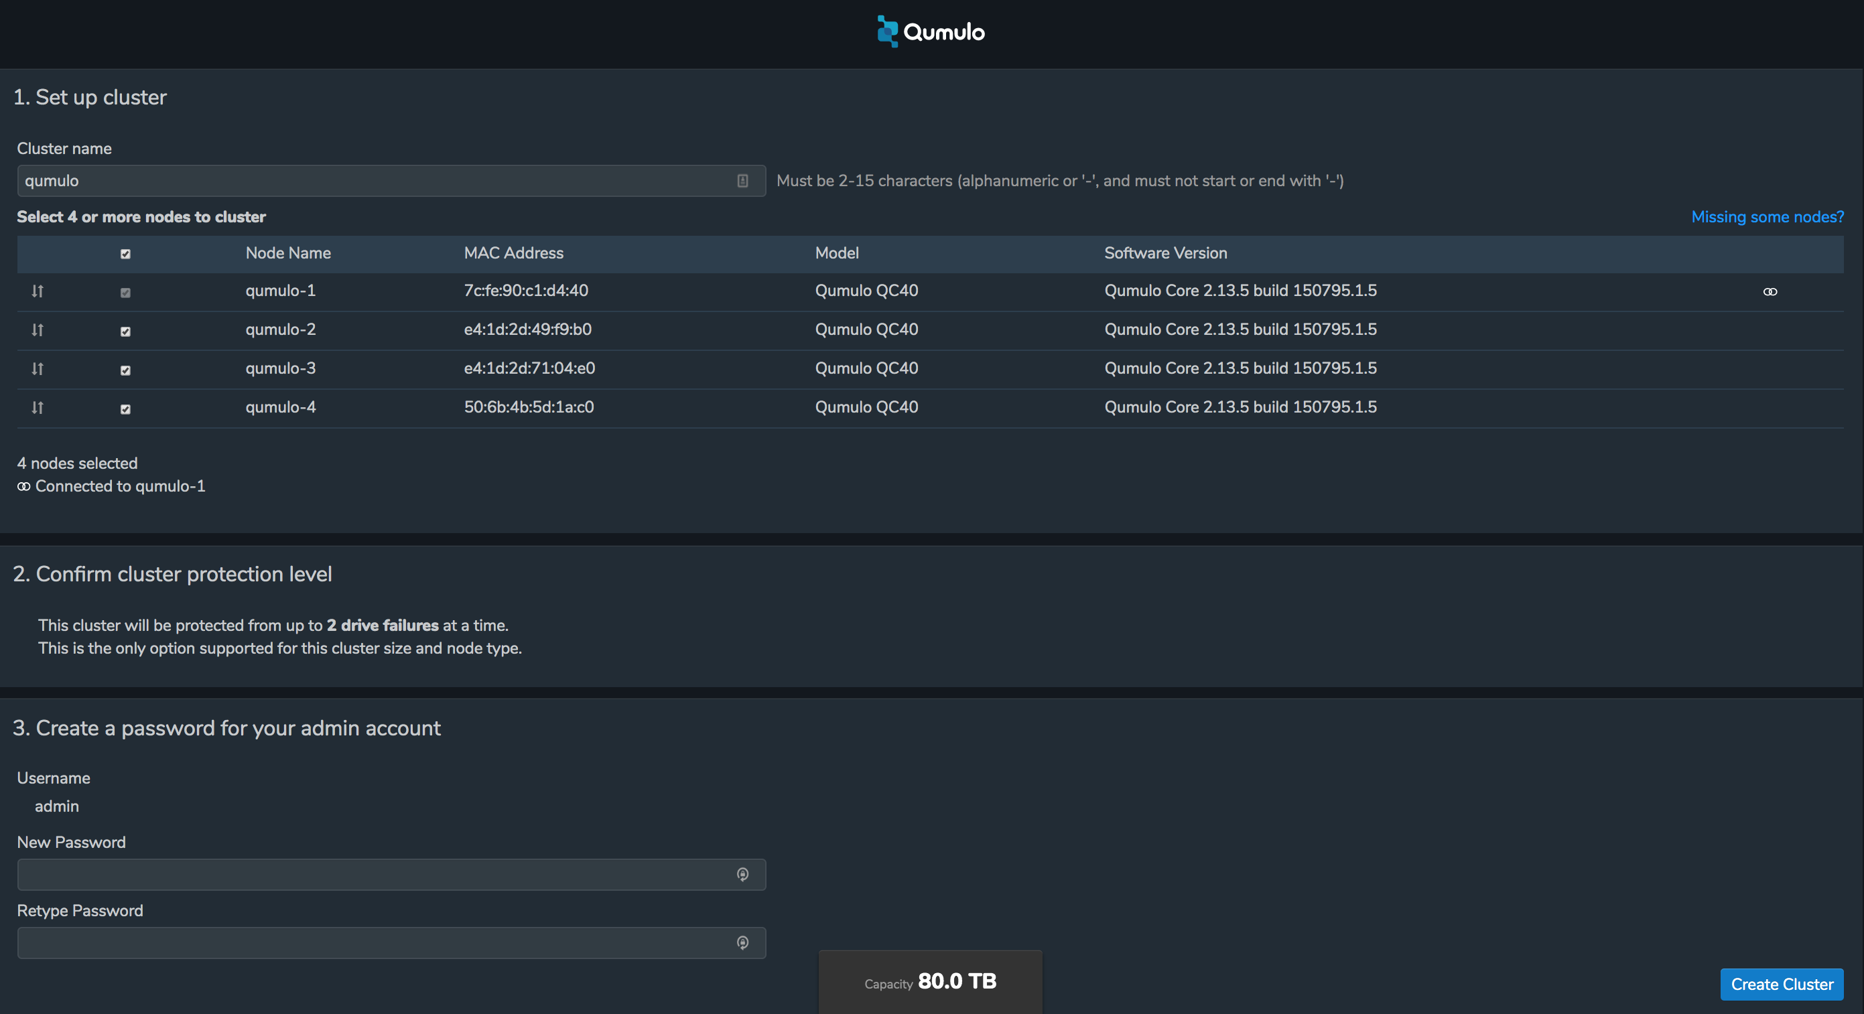Click the sort arrows icon on qumulo-3 row
Screen dimensions: 1864x1014
[x=38, y=369]
